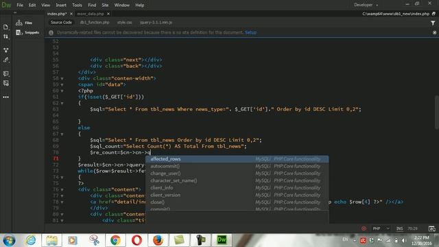
Task: Open the View menu
Action: (46, 5)
